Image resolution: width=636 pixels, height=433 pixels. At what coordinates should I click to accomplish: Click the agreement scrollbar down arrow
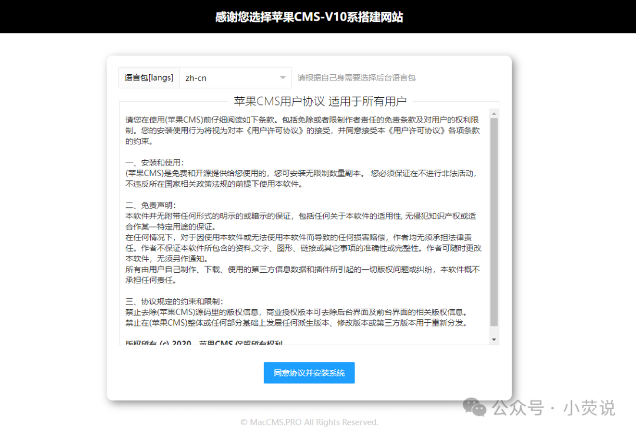coord(493,340)
